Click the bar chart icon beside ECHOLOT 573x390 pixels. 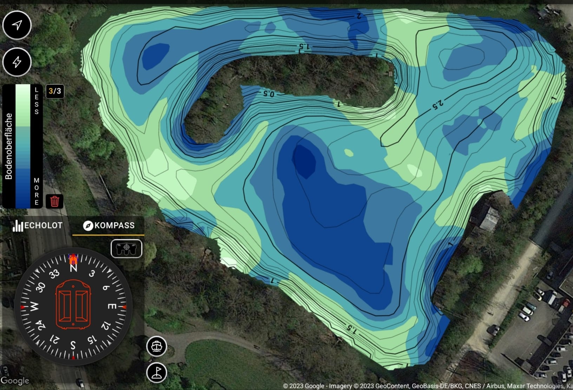tap(18, 226)
